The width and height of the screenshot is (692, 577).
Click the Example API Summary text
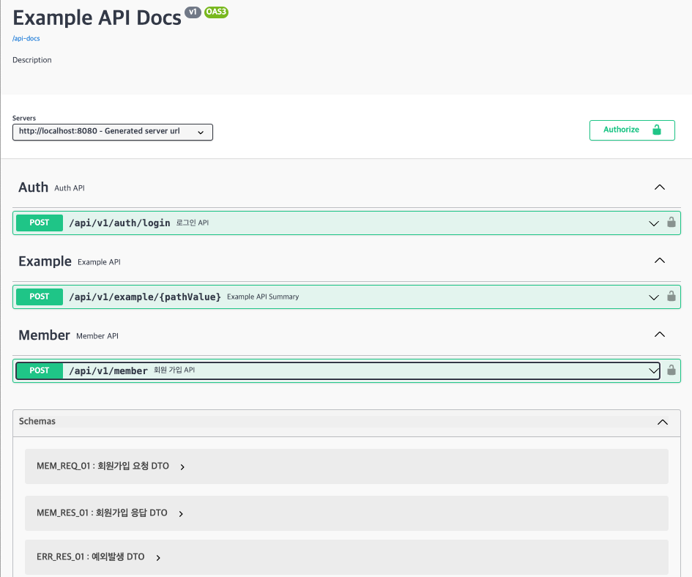[x=263, y=297]
